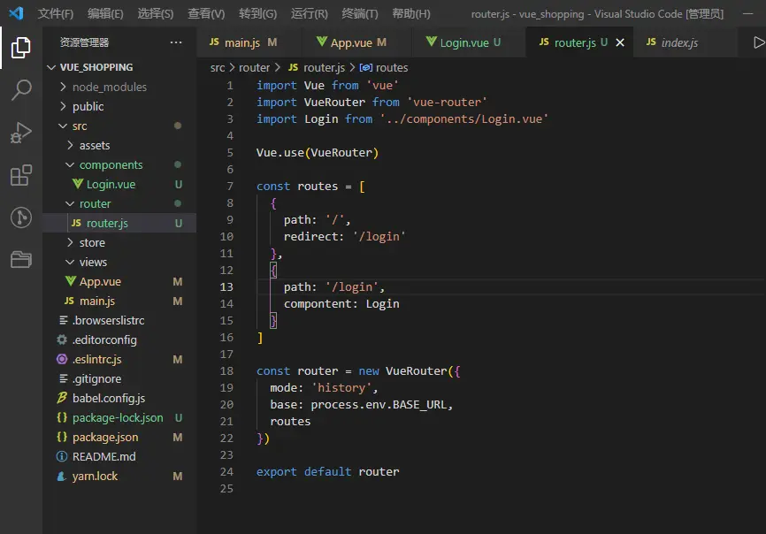Open the Explorer view in activity bar
Screen dimensions: 766x534
point(20,48)
